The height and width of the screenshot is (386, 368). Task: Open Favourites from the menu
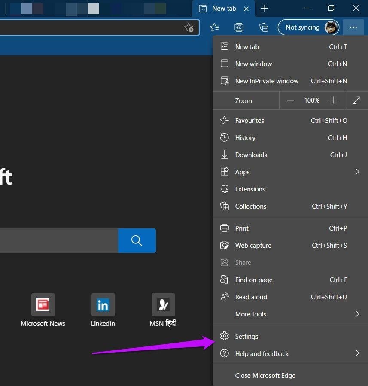click(290, 120)
